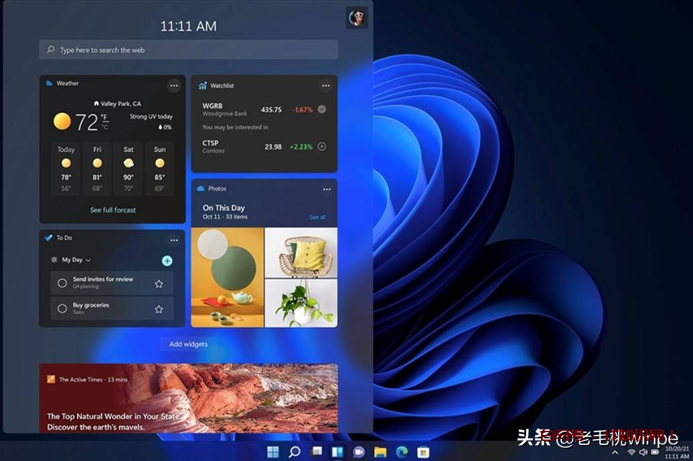Open the Watchlist widget more options
693x461 pixels.
click(x=325, y=86)
